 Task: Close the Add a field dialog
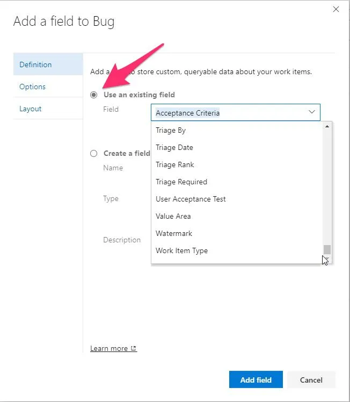[336, 9]
